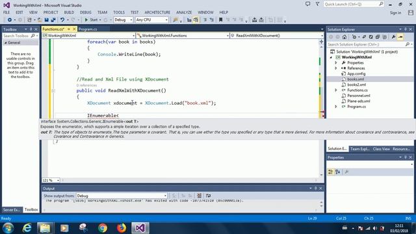Open the file folder icon in toolbar
This screenshot has width=416, height=234.
tap(40, 20)
